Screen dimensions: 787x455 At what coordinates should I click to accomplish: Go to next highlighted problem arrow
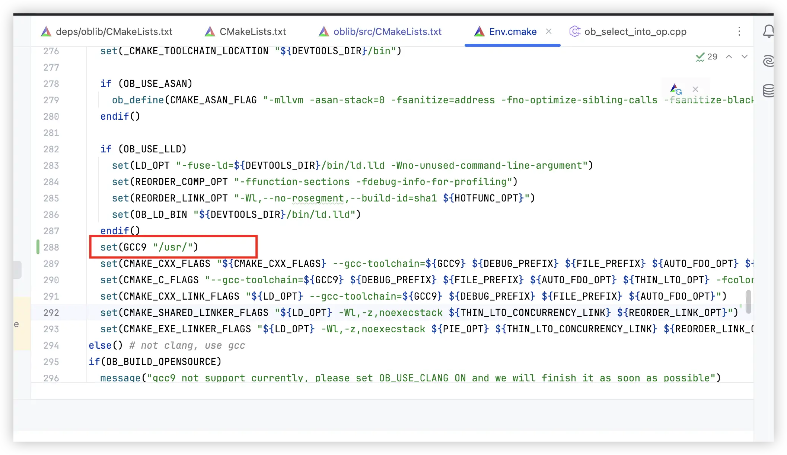(x=745, y=57)
